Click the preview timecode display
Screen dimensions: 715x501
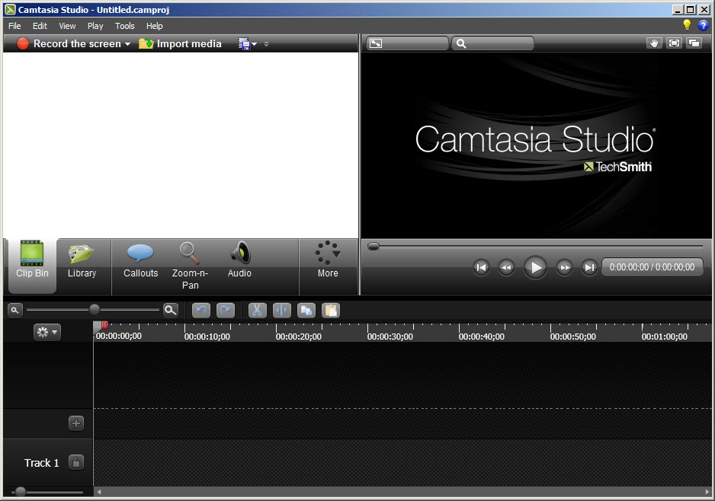(x=652, y=267)
